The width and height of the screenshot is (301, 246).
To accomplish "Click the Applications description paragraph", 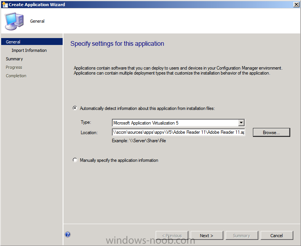I will [x=178, y=70].
